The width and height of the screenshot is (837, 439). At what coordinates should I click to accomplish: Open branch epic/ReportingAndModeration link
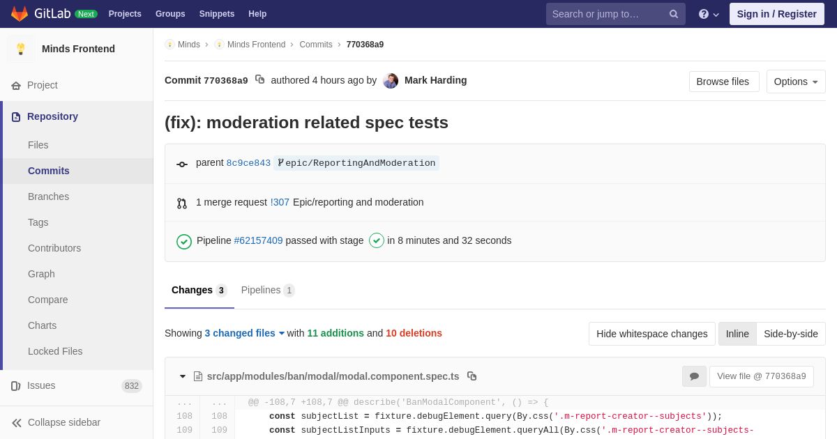point(356,163)
